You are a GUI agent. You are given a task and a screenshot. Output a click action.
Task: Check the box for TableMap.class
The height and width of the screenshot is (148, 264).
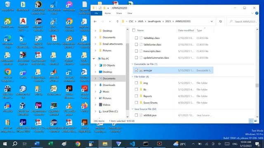(137, 38)
